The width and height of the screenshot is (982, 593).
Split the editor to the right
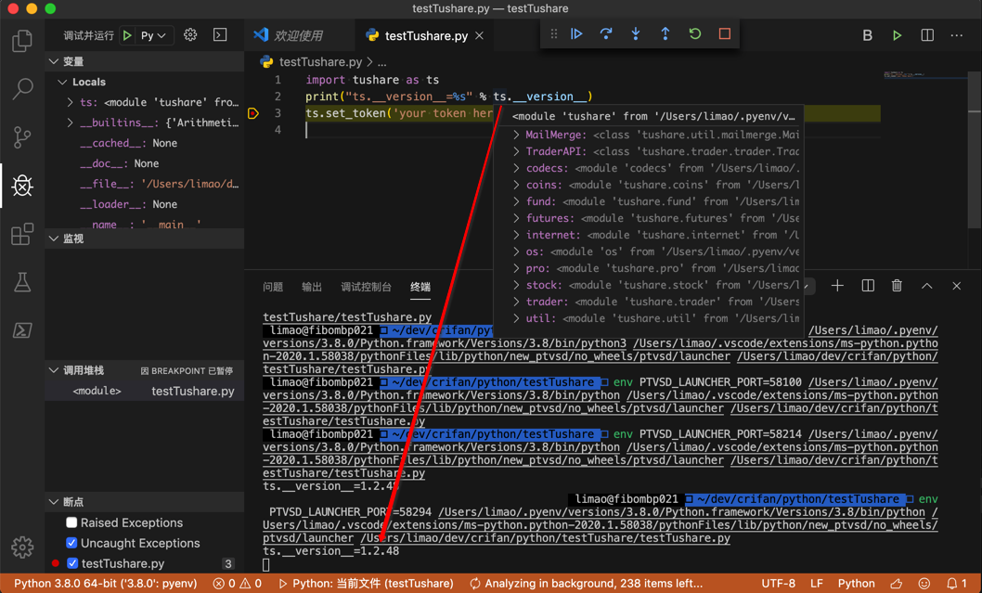coord(926,35)
